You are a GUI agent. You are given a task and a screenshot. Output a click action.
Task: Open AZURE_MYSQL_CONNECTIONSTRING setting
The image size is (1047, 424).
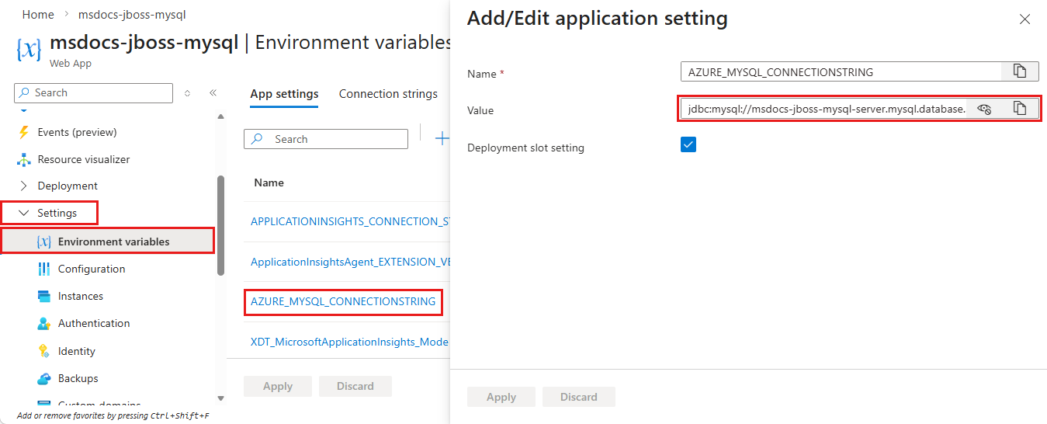coord(343,301)
